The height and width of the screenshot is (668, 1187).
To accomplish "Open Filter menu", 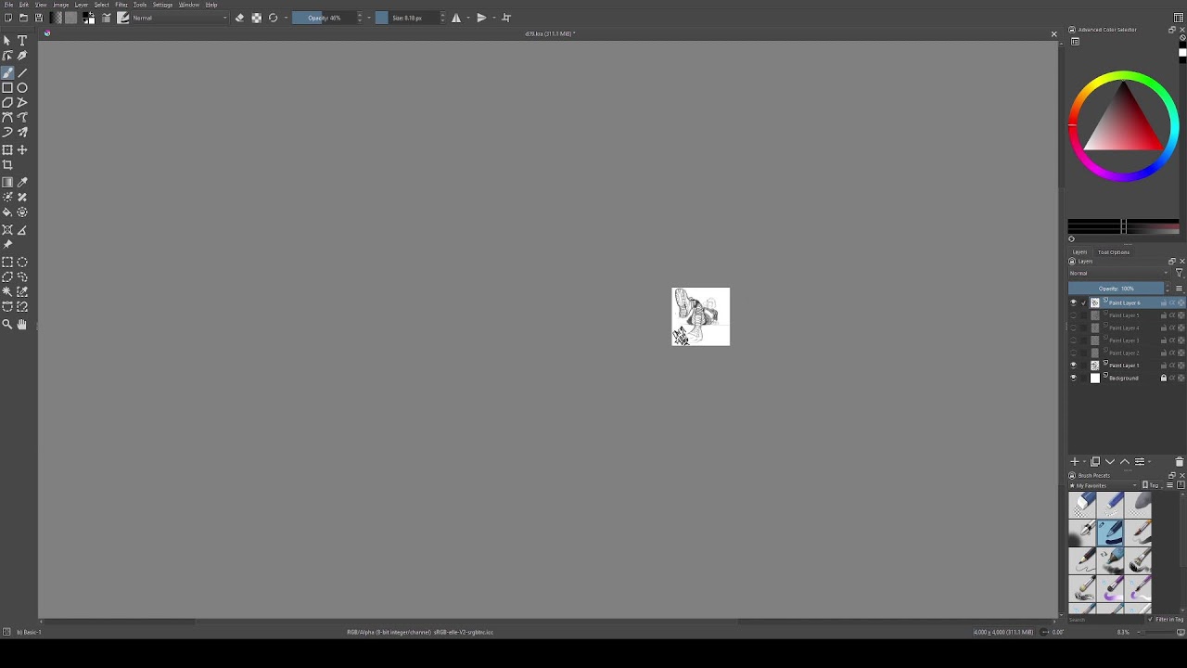I will 121,5.
